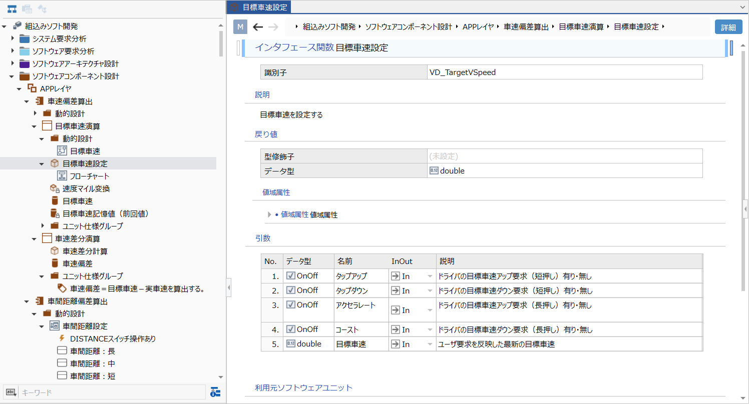The width and height of the screenshot is (749, 404).
Task: Open the フローチャート diagram icon in tree
Action: click(62, 176)
